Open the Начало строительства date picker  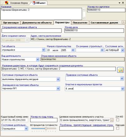[73, 50]
